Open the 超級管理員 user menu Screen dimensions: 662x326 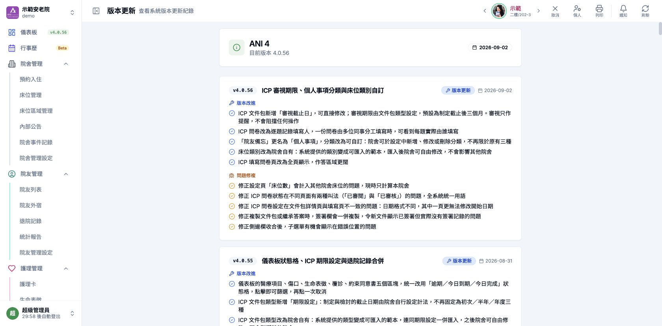pyautogui.click(x=41, y=313)
